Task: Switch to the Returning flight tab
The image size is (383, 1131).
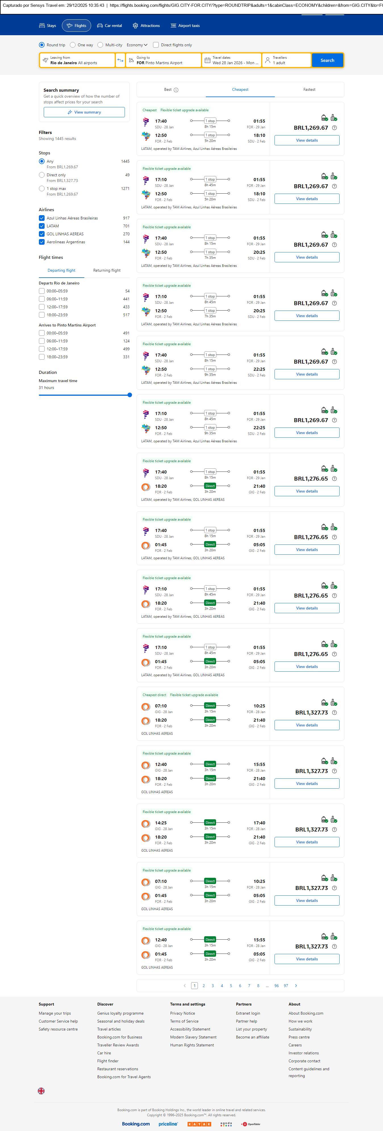Action: [107, 271]
